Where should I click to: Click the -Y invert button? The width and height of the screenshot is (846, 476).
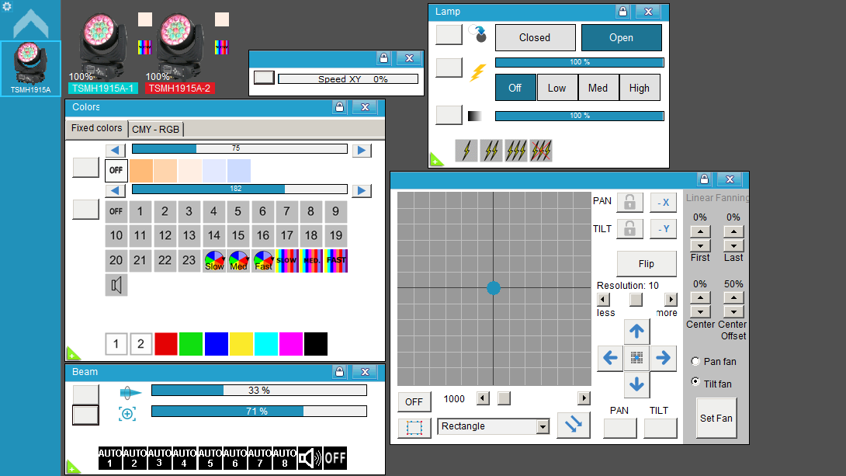(664, 229)
